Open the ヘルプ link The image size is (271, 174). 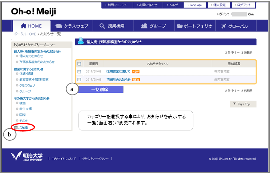pyautogui.click(x=173, y=5)
